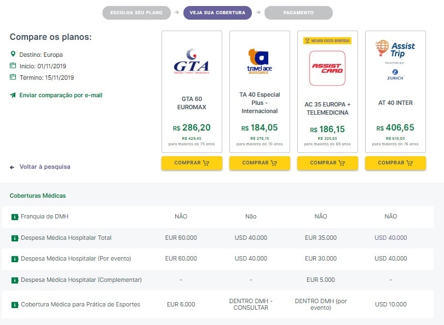Click the AT 40 INTER plan name

pos(395,103)
